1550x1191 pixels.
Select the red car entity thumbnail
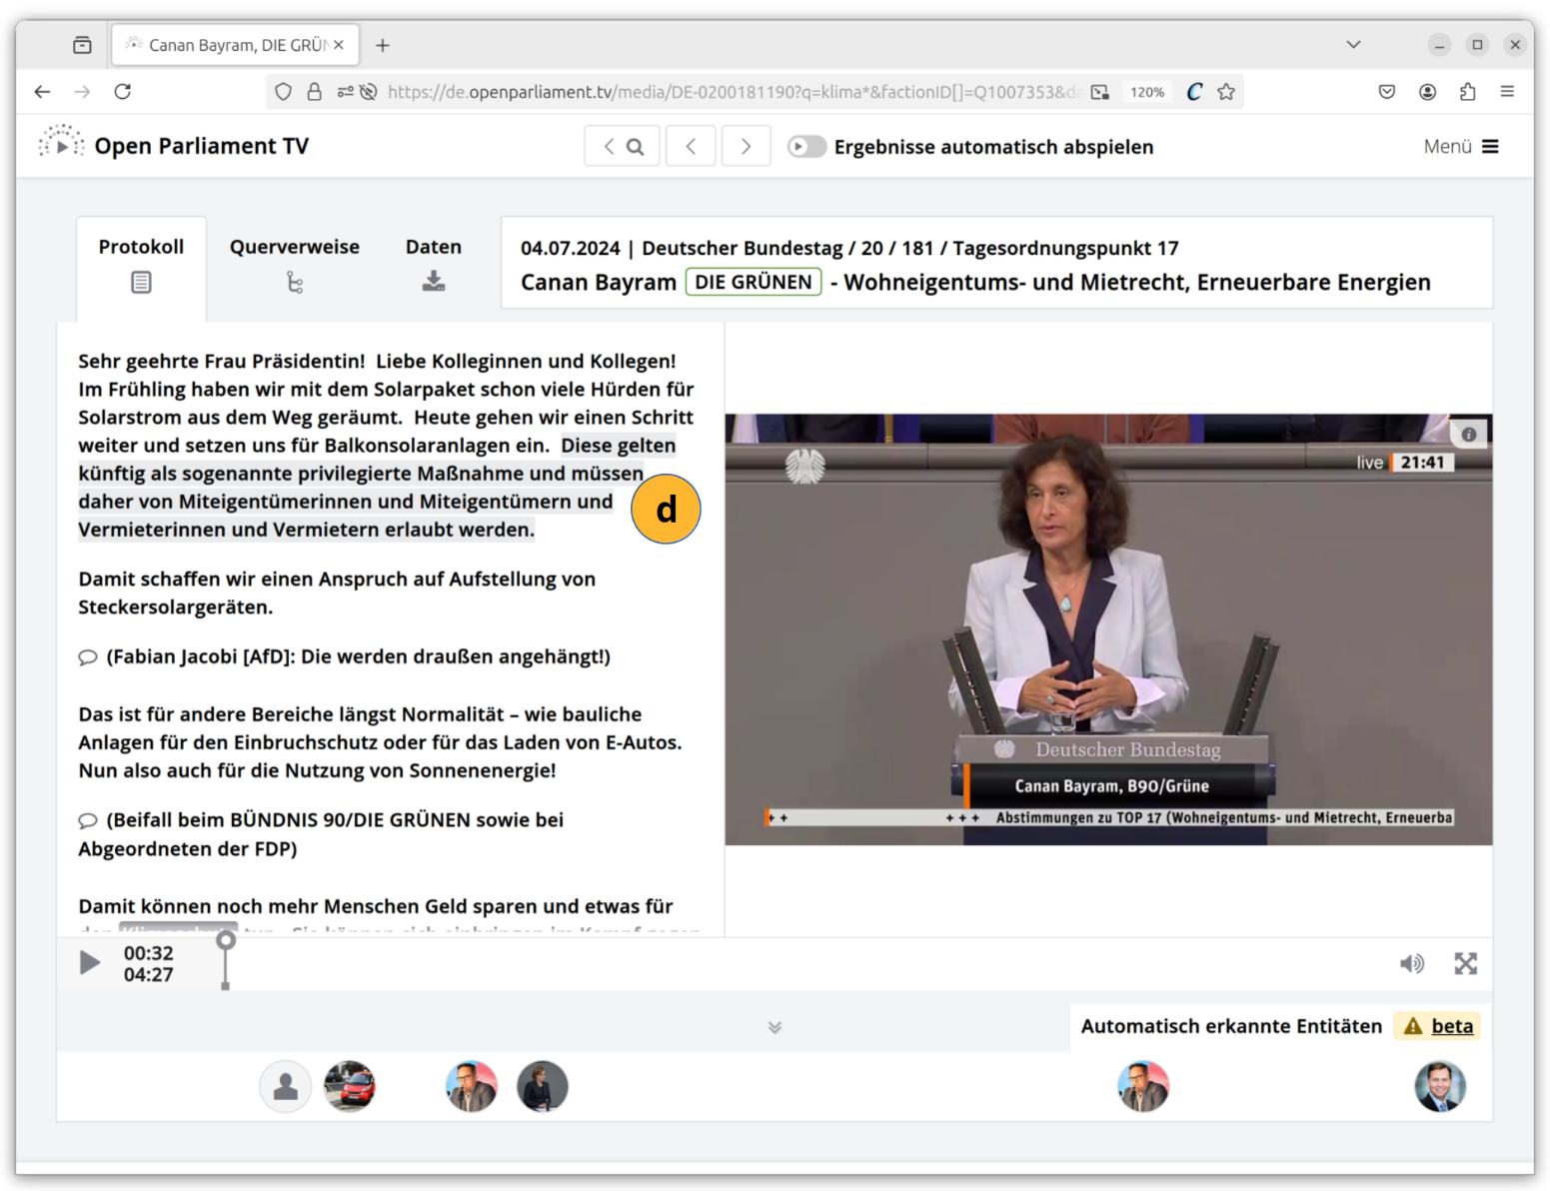350,1086
